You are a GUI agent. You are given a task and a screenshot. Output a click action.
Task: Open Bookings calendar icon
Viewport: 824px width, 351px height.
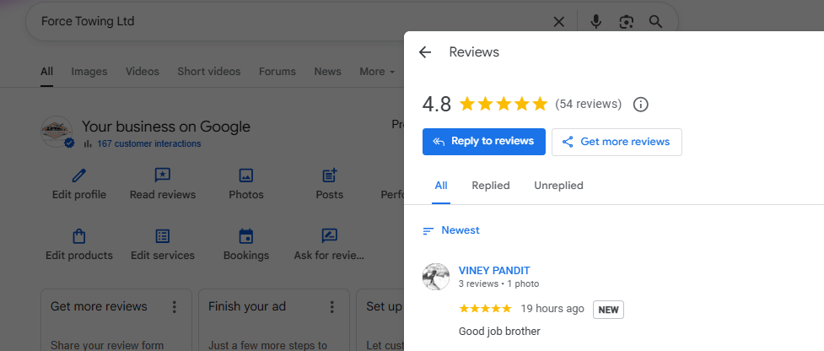point(246,236)
